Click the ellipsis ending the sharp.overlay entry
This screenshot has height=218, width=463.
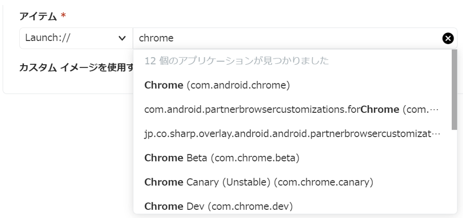click(436, 134)
